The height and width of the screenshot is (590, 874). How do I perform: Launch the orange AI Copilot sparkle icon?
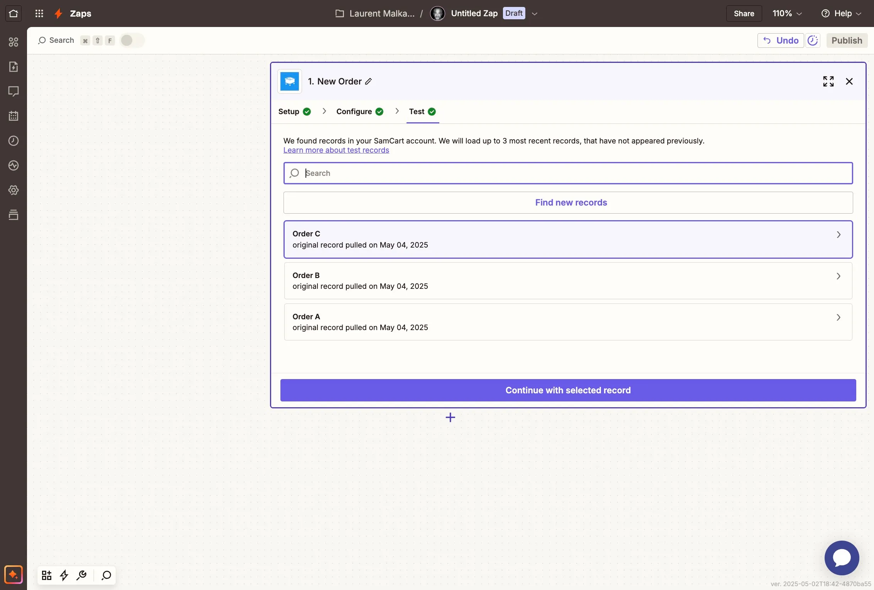pos(13,575)
